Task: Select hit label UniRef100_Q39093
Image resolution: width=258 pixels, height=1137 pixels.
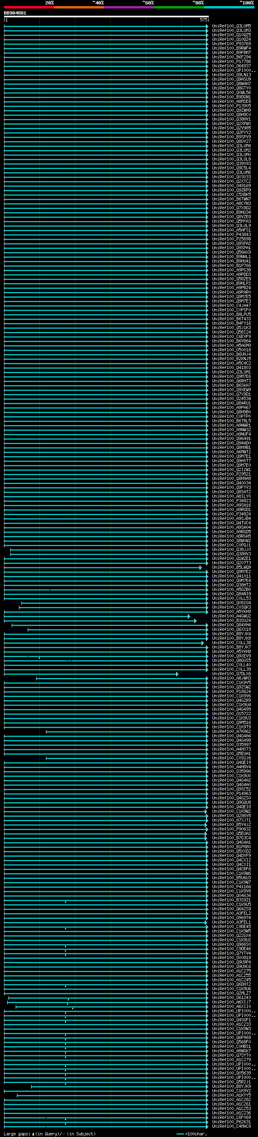Action: [231, 163]
